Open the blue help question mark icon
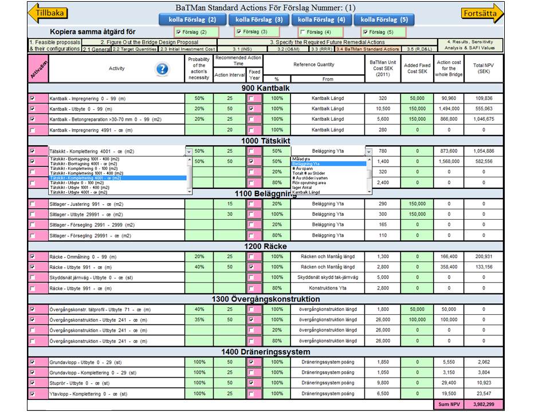550x412 pixels. (x=162, y=69)
